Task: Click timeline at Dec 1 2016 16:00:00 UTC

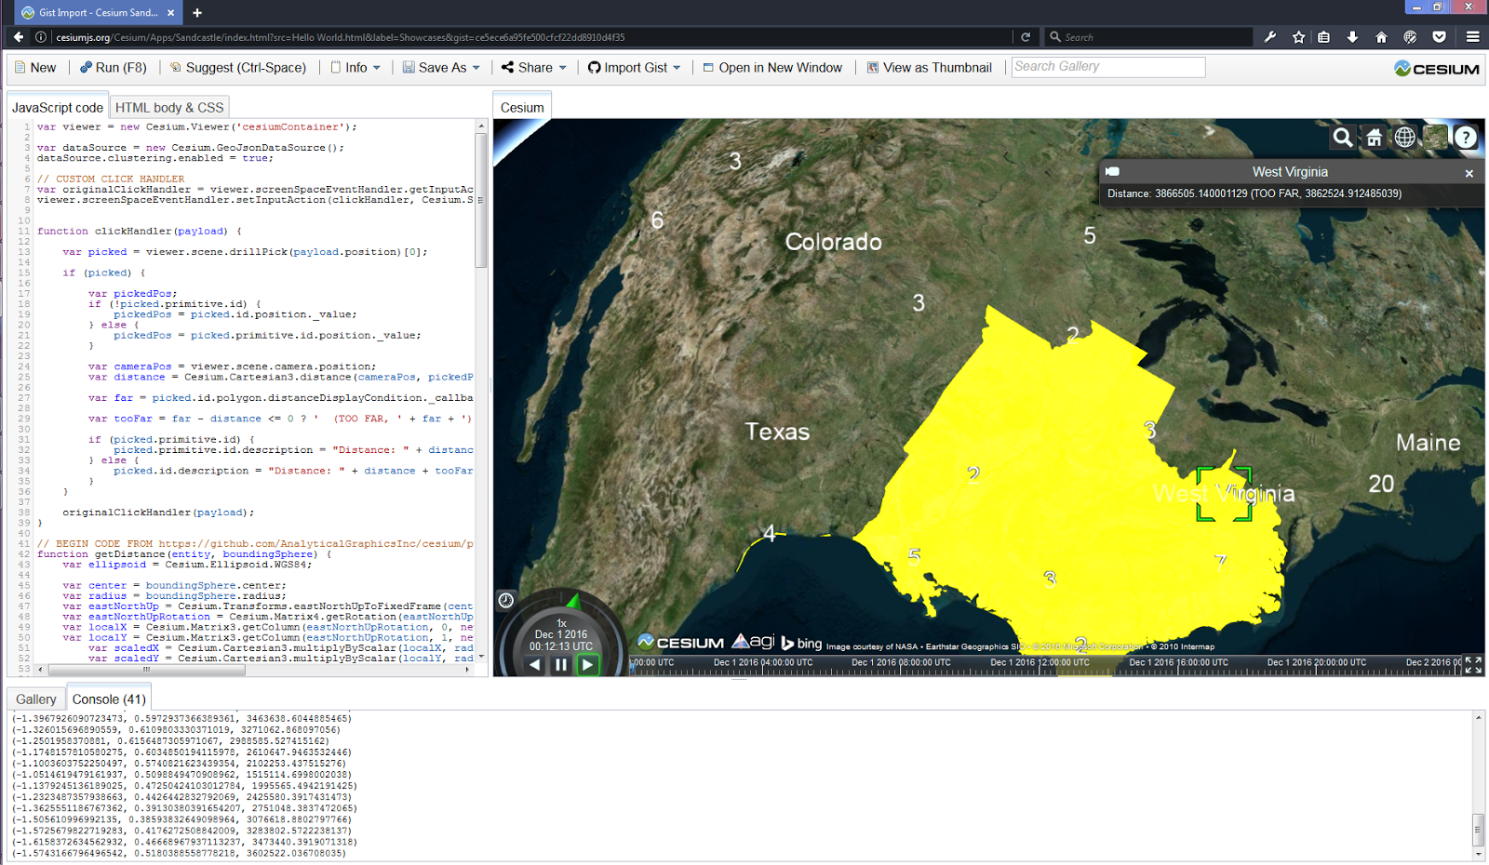Action: click(x=1176, y=665)
